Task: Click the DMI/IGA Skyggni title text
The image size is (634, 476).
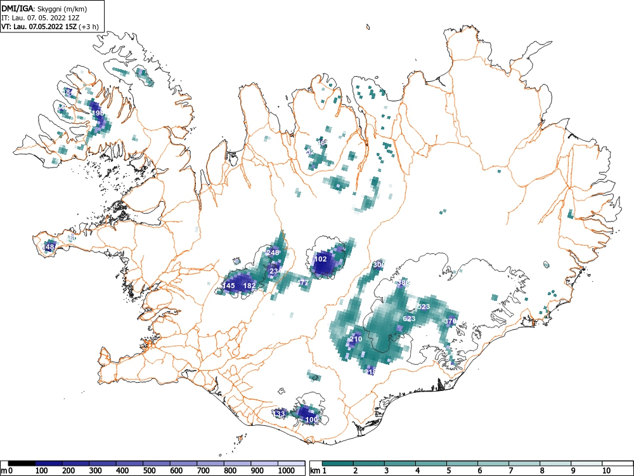Action: [x=44, y=8]
